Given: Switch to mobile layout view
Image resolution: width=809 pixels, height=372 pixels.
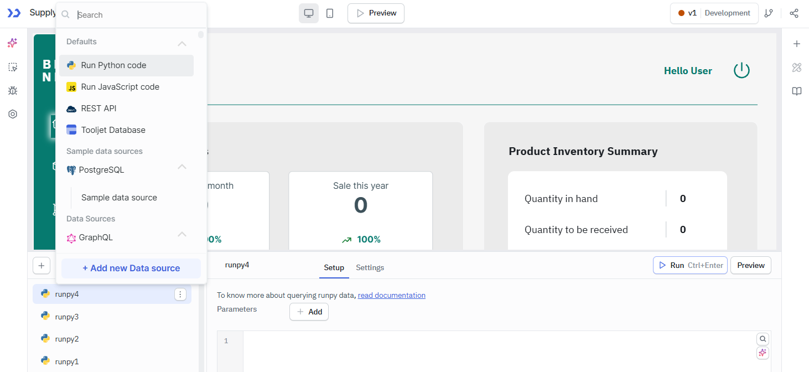Looking at the screenshot, I should click(x=330, y=13).
